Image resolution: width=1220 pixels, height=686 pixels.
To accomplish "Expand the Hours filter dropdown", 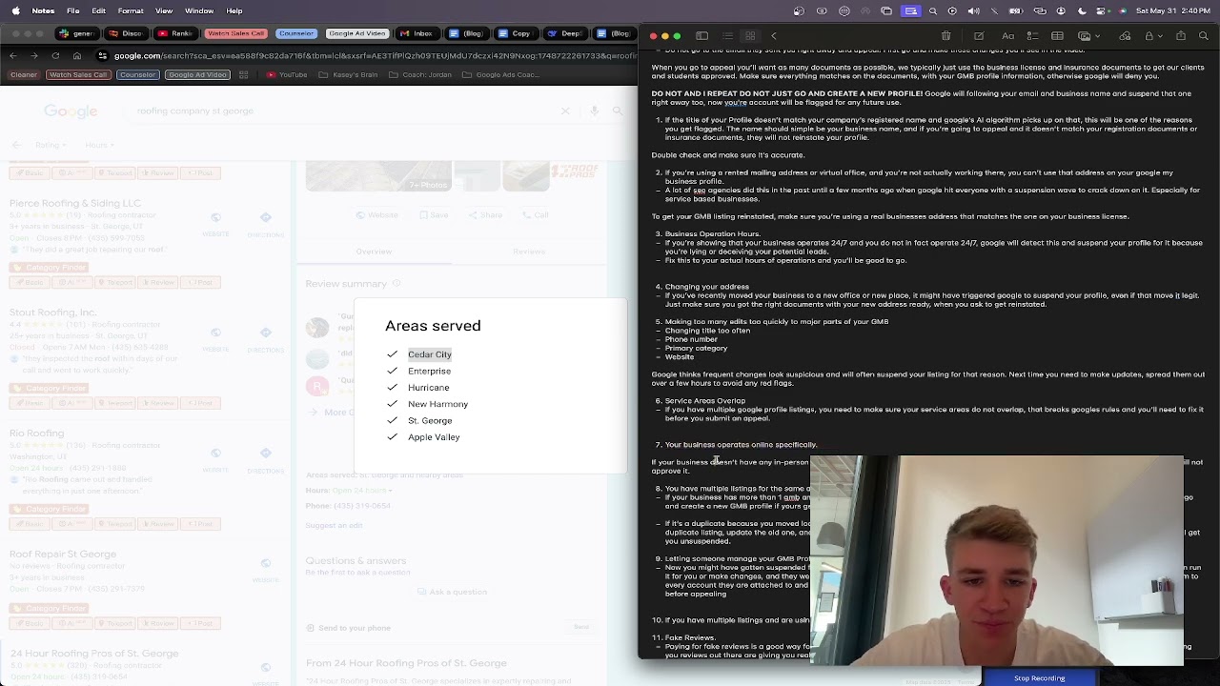I will (100, 145).
